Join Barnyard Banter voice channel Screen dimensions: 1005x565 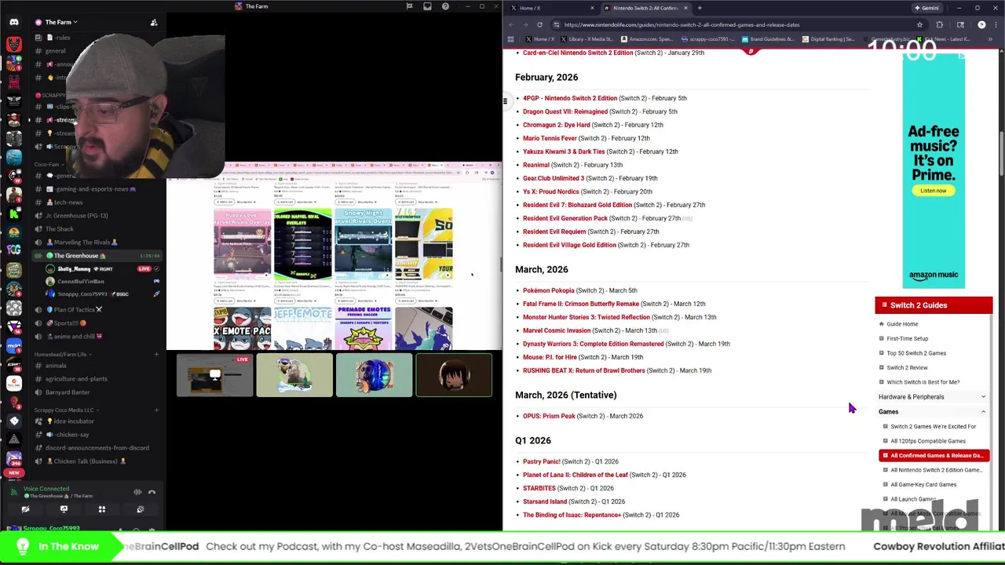pos(68,392)
